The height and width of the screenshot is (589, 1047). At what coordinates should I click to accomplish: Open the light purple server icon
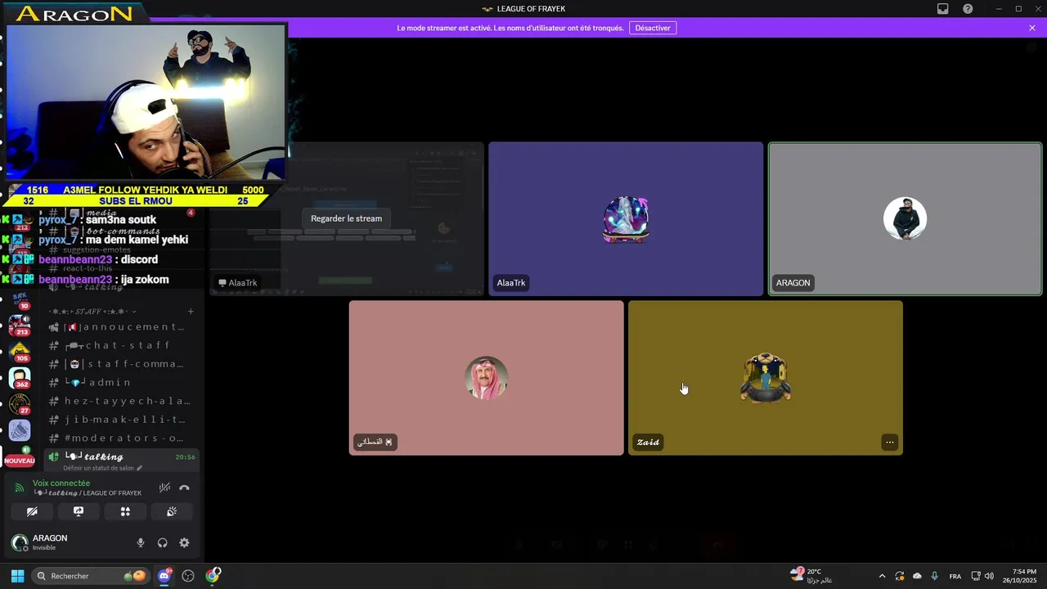point(20,430)
